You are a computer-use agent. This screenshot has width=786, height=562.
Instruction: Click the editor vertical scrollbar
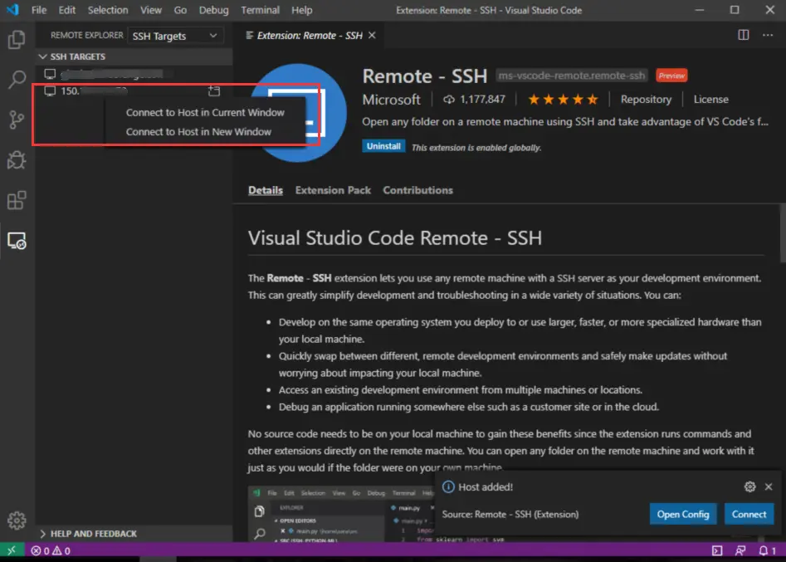(782, 233)
